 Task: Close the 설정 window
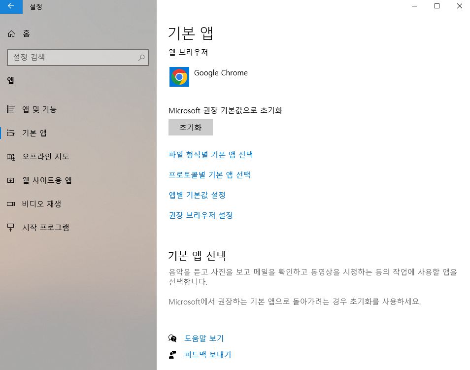click(x=459, y=6)
